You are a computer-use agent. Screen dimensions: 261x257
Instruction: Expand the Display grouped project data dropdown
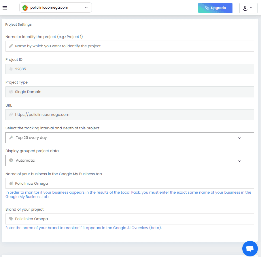pyautogui.click(x=130, y=160)
